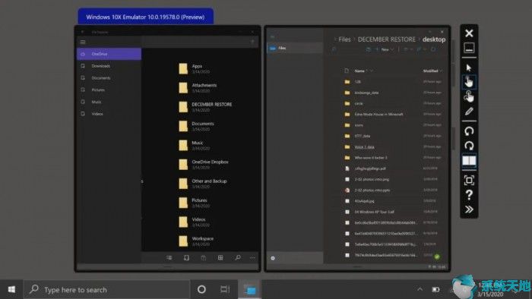
Task: Open Documents folder in file list
Action: 196,126
